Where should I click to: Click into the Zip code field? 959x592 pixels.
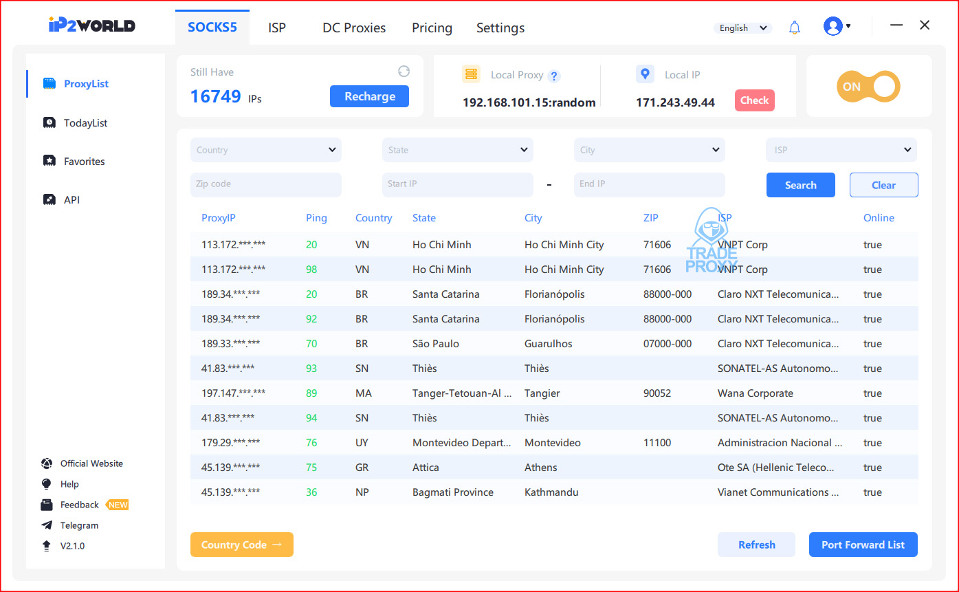coord(266,185)
